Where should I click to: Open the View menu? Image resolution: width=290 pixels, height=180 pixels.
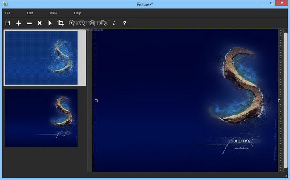point(53,13)
